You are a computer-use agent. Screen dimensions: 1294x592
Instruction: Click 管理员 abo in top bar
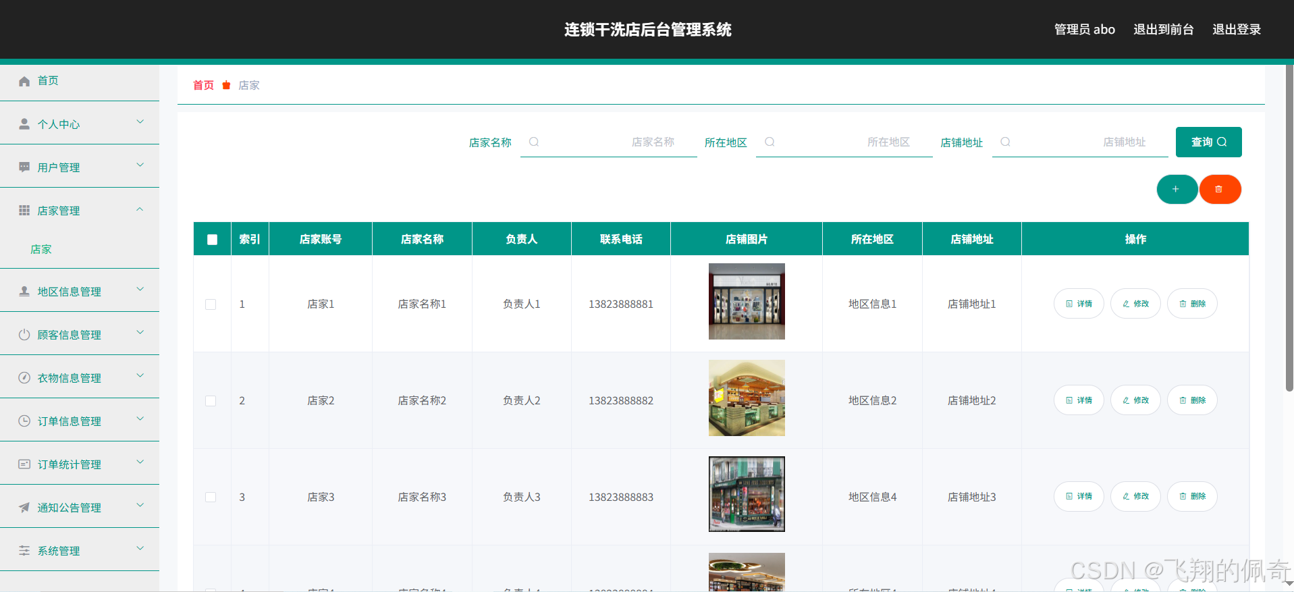click(x=1085, y=30)
